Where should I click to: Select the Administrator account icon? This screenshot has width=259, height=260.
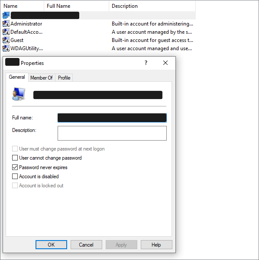tap(6, 24)
